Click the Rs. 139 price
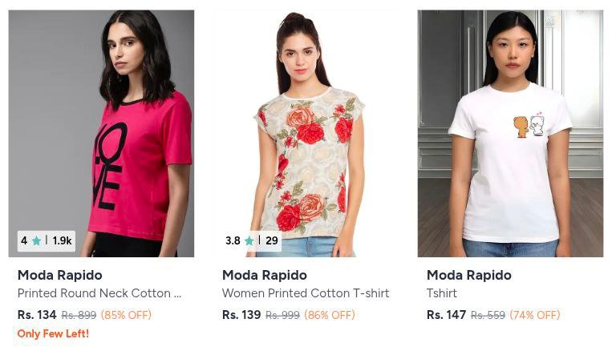The height and width of the screenshot is (347, 612). [x=241, y=315]
